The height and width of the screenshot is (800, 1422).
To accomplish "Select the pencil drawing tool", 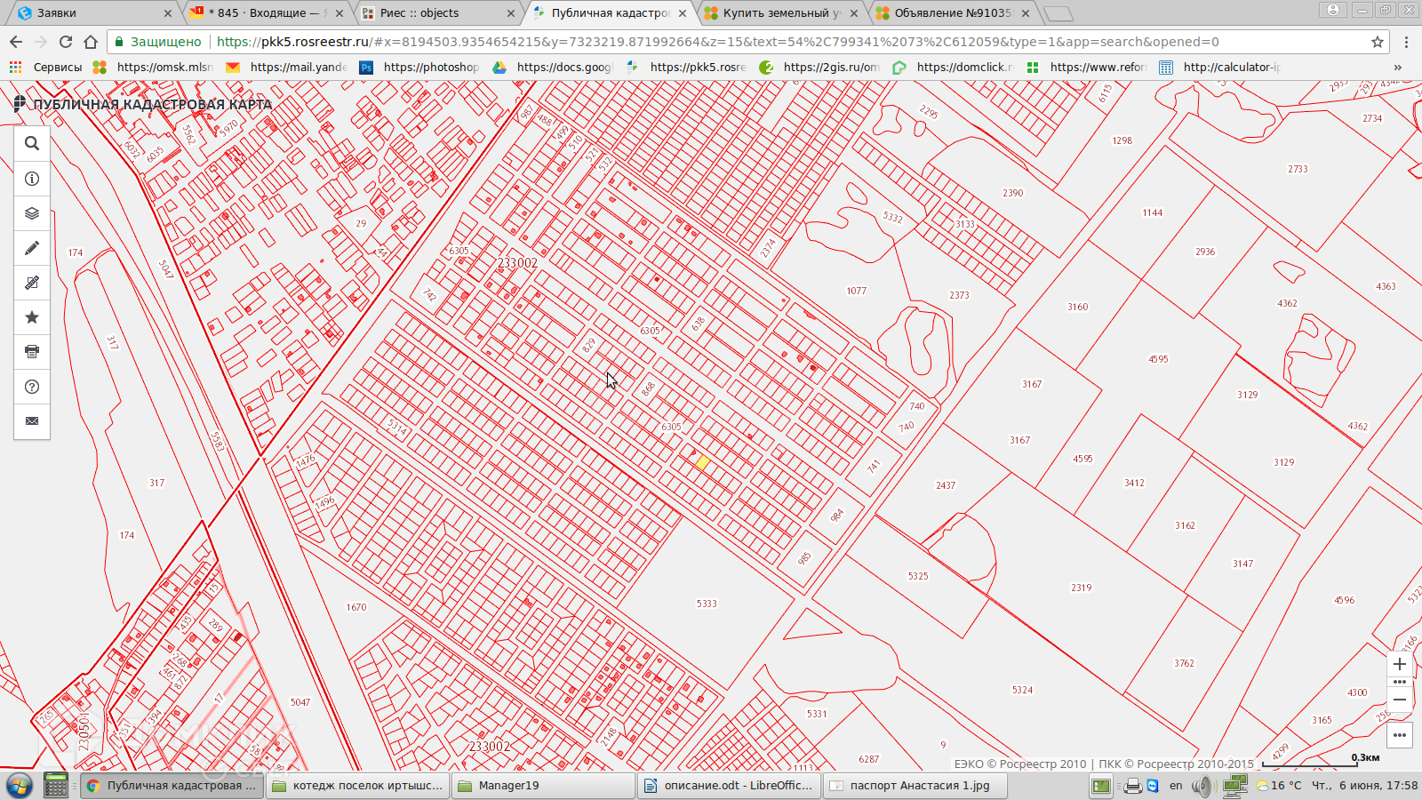I will pyautogui.click(x=32, y=248).
